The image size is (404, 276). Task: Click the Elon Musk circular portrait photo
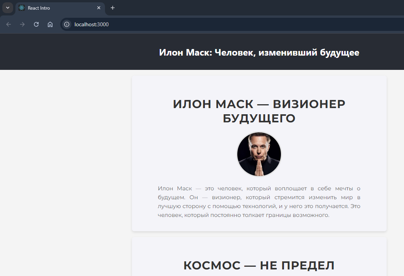tap(259, 154)
